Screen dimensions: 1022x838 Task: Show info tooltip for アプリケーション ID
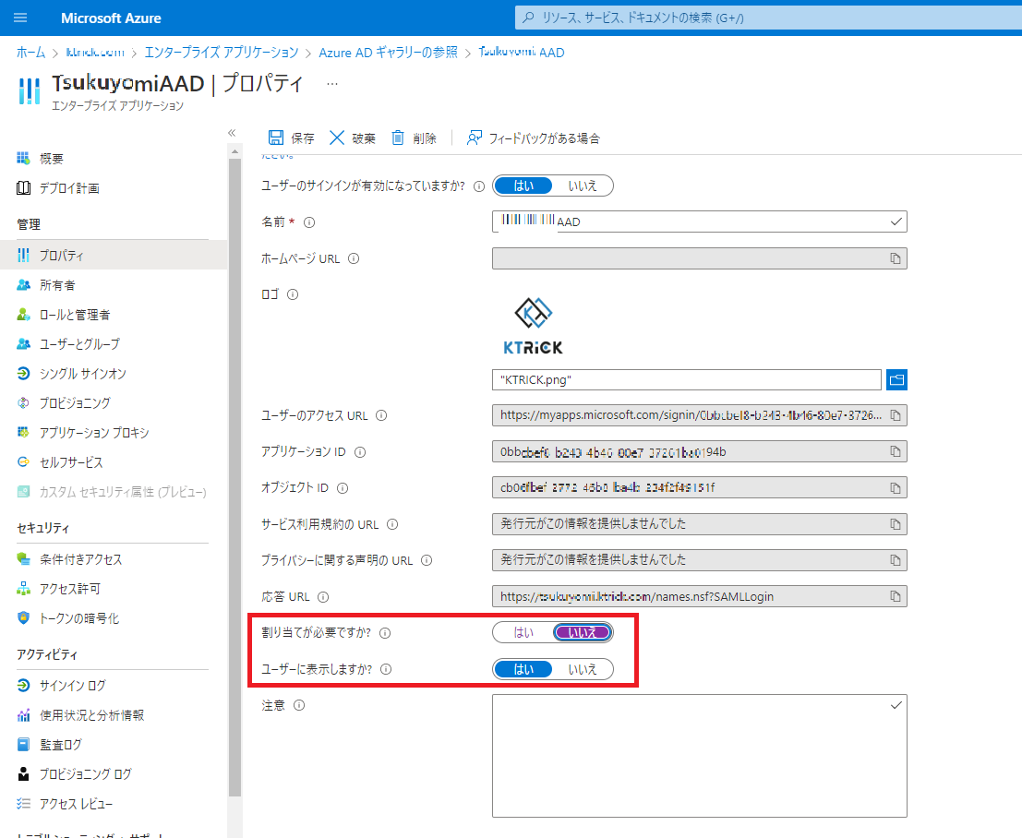click(360, 452)
